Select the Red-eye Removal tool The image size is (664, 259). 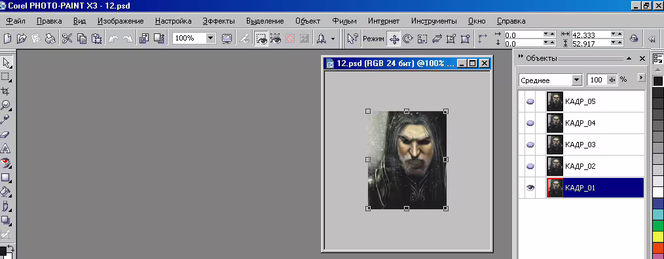click(6, 163)
